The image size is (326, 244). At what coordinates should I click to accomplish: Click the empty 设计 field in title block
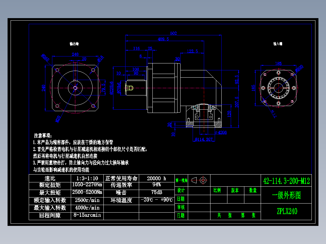point(200,191)
